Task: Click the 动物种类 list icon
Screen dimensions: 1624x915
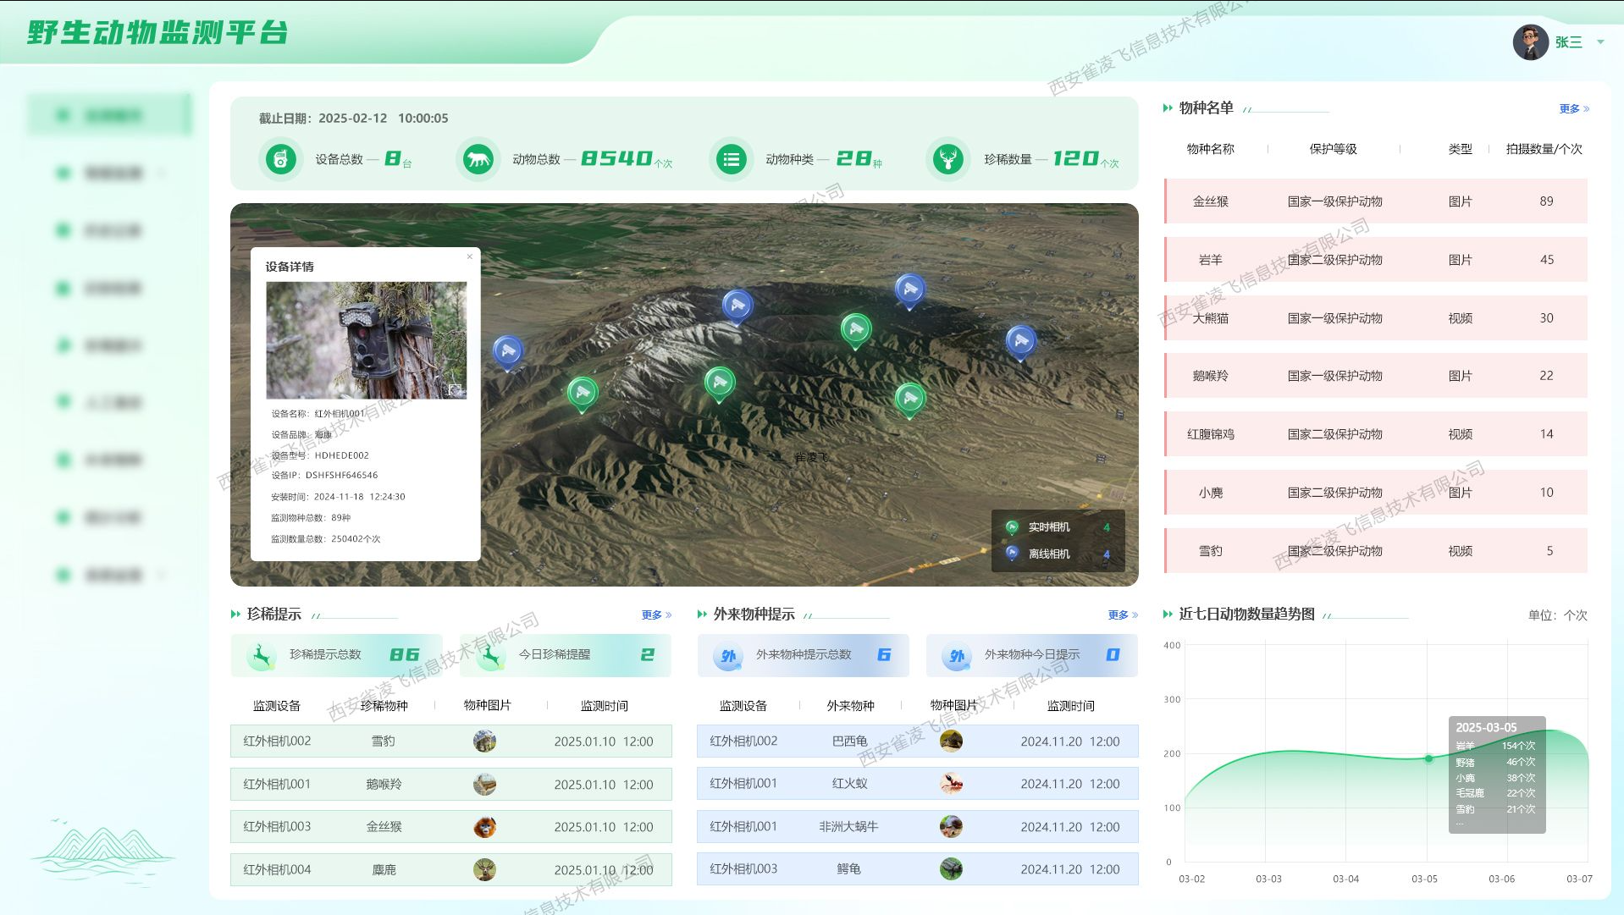Action: (x=731, y=159)
